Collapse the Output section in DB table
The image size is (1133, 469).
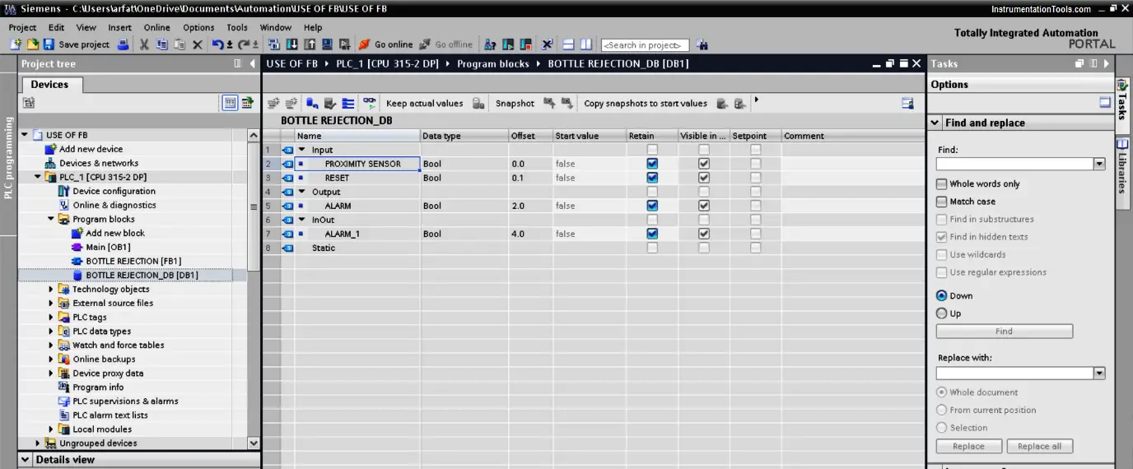301,192
